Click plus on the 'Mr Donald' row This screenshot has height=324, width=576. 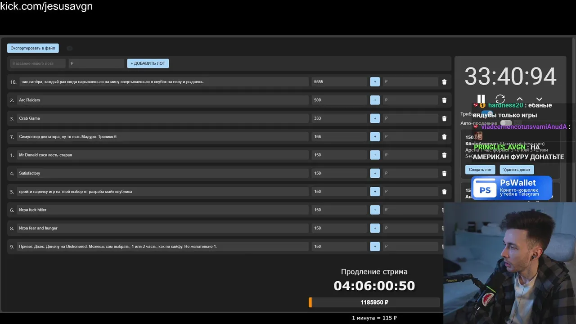pyautogui.click(x=375, y=155)
